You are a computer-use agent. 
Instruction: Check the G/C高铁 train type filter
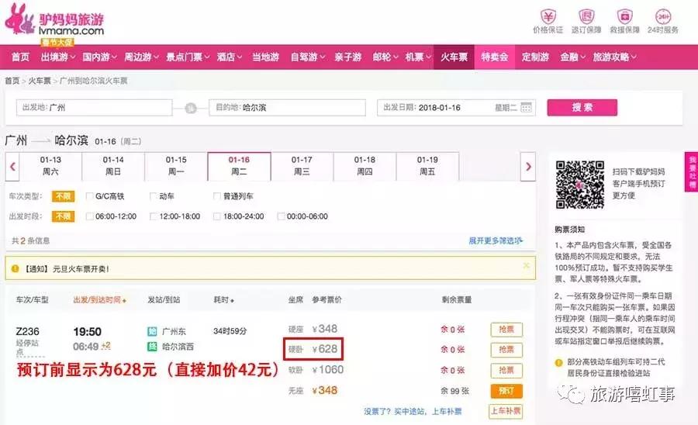(89, 195)
